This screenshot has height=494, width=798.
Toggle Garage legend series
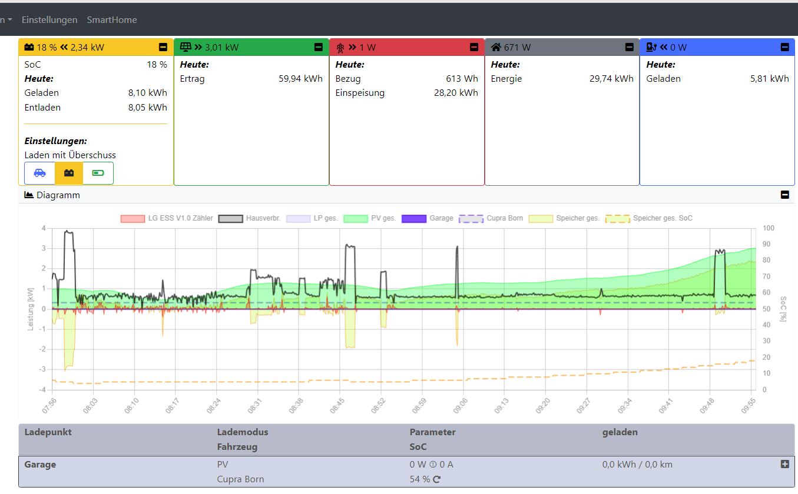(x=428, y=218)
